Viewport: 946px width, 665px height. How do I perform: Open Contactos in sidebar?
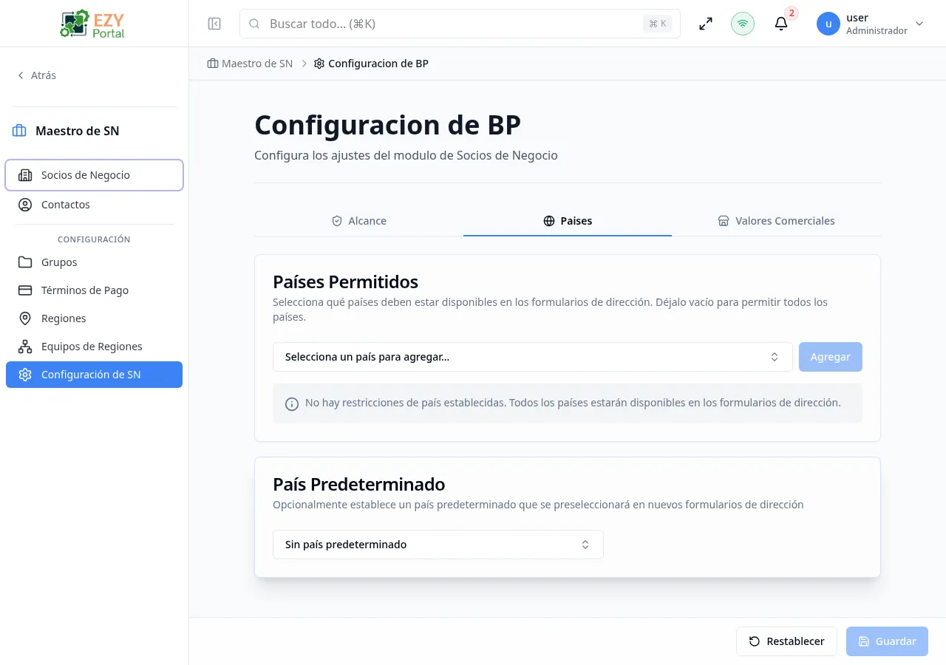(95, 205)
